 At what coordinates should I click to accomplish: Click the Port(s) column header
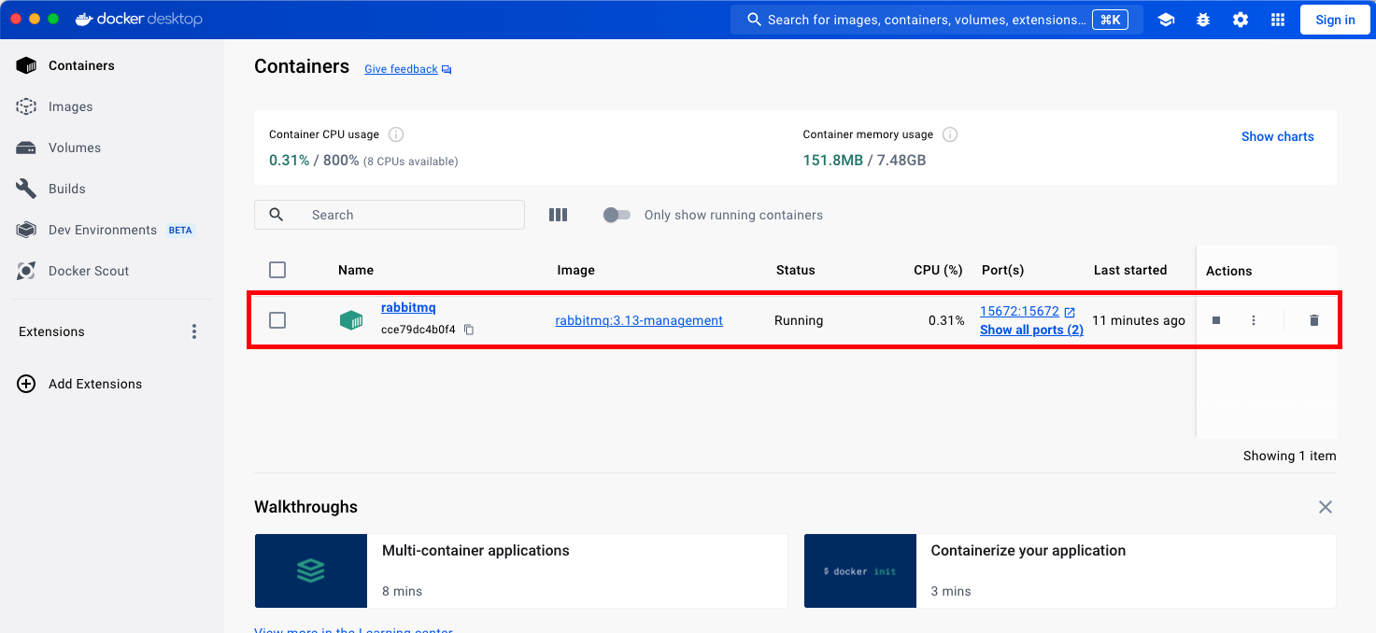coord(1003,270)
